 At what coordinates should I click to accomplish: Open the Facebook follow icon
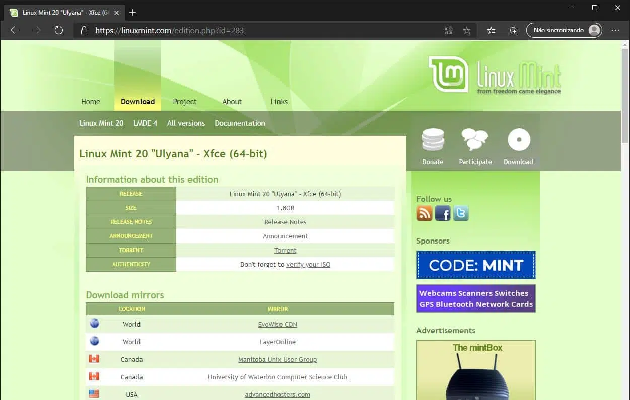(x=443, y=213)
